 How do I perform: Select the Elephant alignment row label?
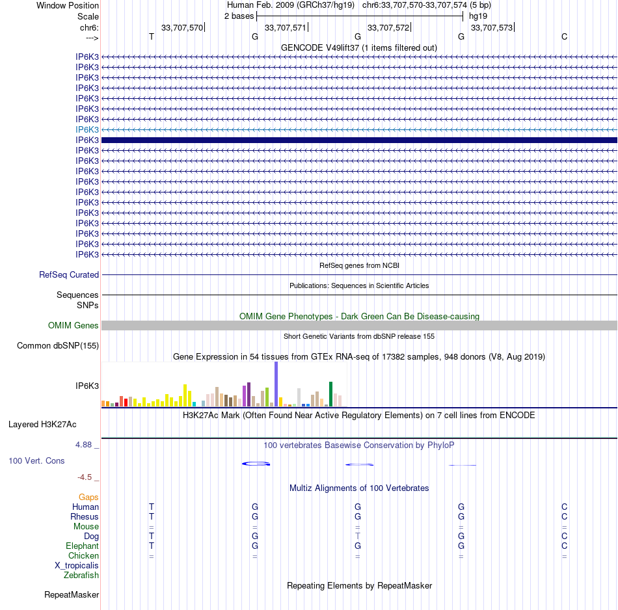(83, 546)
